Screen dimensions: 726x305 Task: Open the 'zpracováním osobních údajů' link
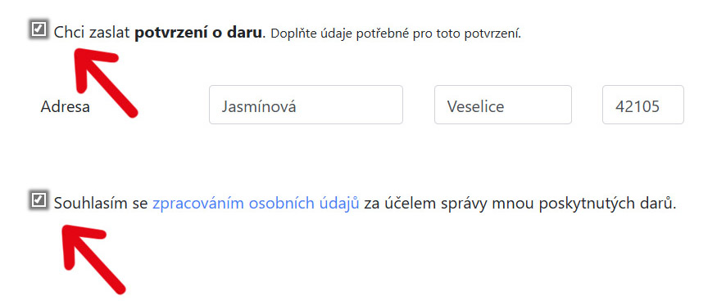256,204
